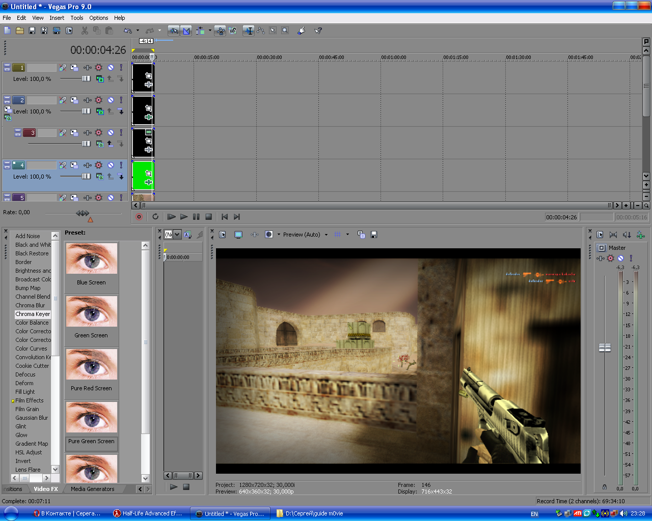Click the Undo arrow icon

point(128,31)
